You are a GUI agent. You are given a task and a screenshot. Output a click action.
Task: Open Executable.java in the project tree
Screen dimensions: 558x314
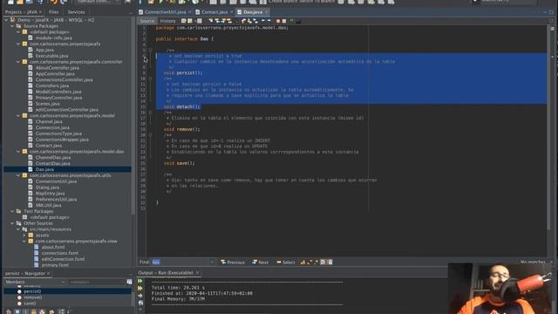[x=51, y=56]
